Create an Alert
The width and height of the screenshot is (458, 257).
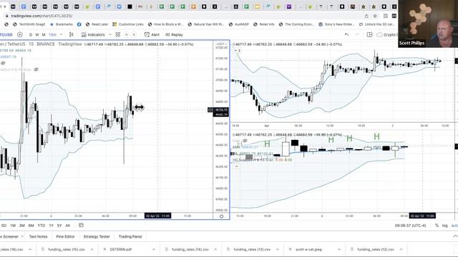point(152,35)
